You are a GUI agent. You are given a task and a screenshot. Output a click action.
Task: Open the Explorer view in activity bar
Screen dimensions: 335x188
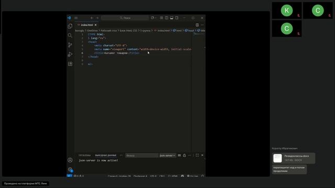pos(70,26)
